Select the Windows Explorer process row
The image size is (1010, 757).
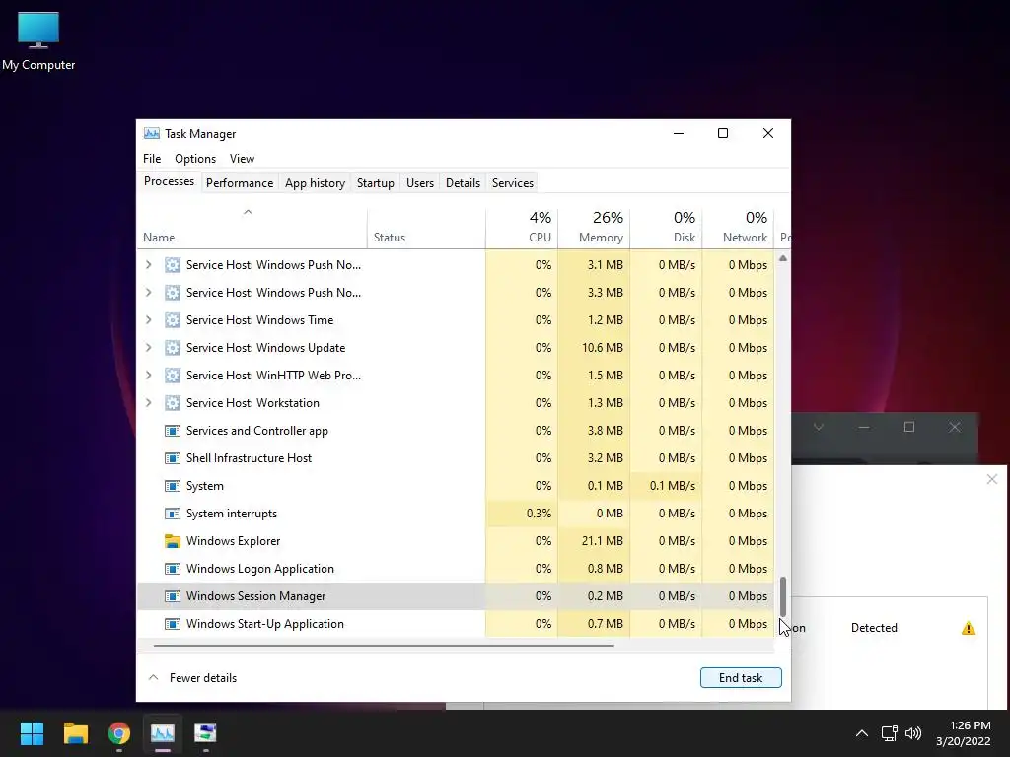pyautogui.click(x=456, y=541)
